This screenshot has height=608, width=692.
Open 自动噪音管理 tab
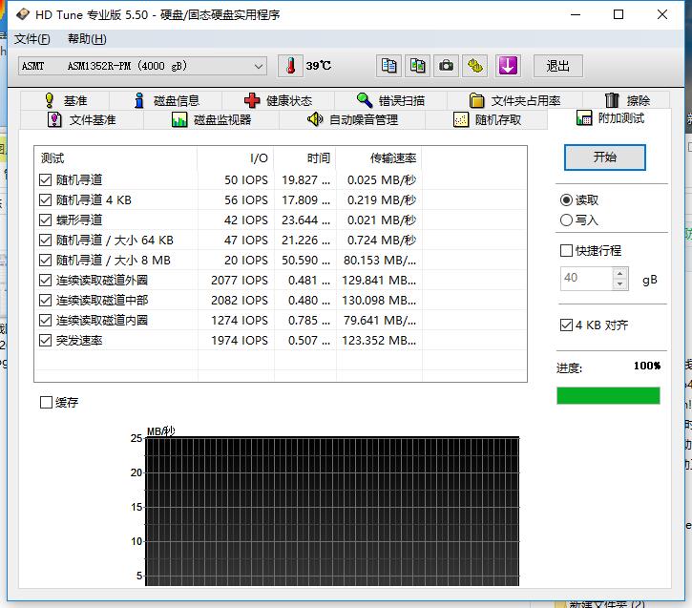click(x=352, y=119)
